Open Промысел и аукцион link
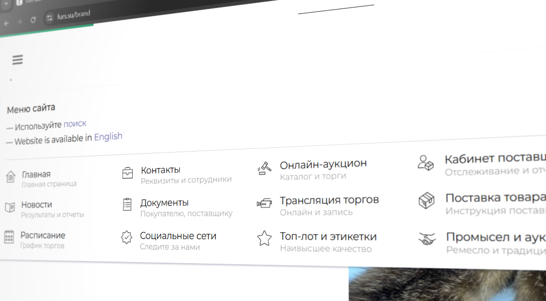 click(496, 237)
